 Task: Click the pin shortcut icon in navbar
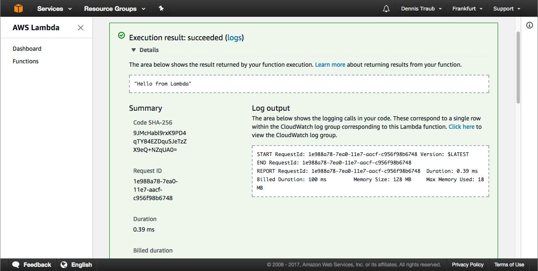(161, 8)
